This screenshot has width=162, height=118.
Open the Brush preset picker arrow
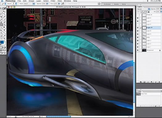[x=16, y=4]
